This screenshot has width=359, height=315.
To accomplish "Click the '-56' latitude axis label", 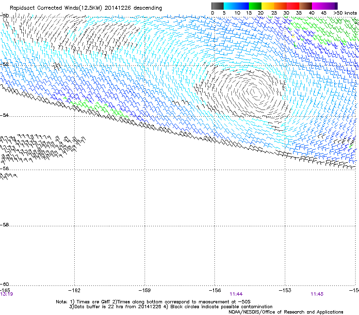I will pos(4,168).
